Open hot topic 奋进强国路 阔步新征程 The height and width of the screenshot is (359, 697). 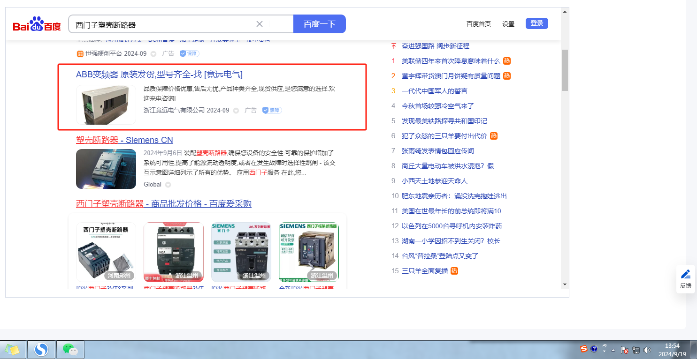(436, 46)
